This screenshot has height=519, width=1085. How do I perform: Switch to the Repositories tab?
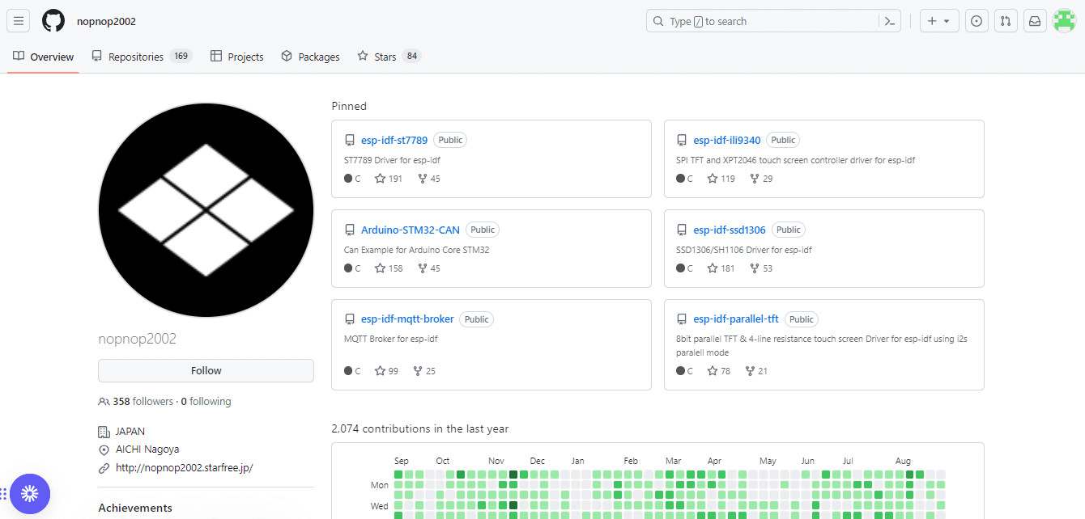point(142,57)
